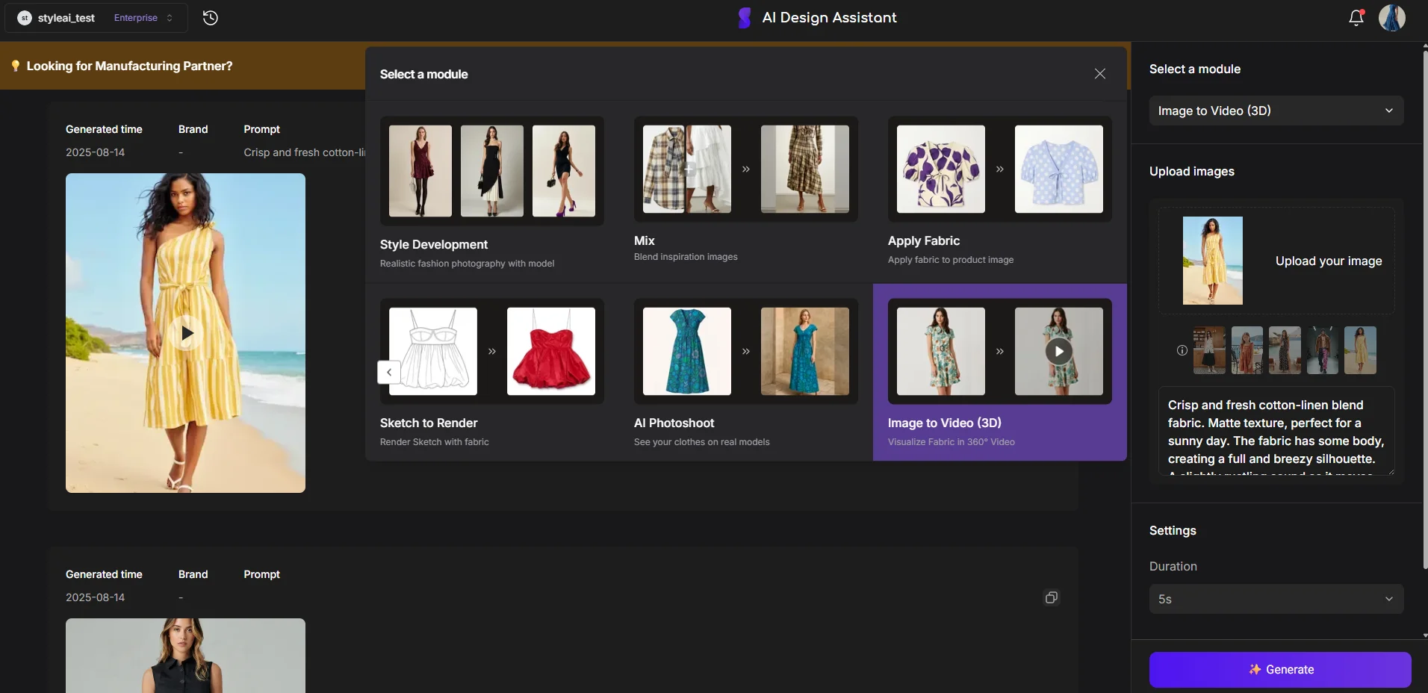Click the prompt text box in sidebar

(x=1276, y=431)
